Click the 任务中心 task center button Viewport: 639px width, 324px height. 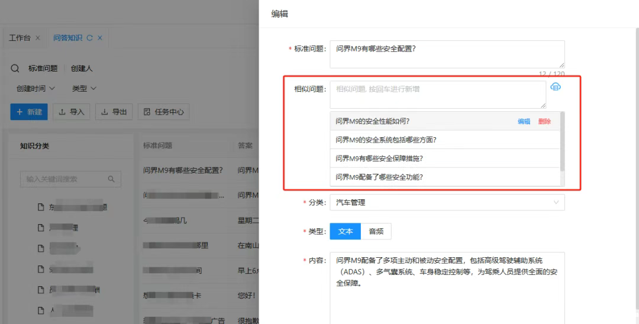(x=163, y=112)
